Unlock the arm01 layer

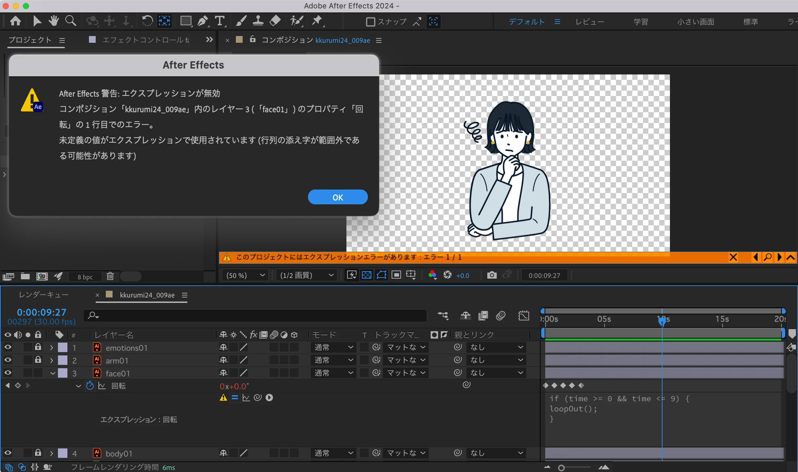point(38,360)
